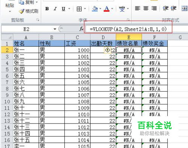Open the Paste options dropdown arrow
Screen dimensions: 188x148
pos(10,12)
